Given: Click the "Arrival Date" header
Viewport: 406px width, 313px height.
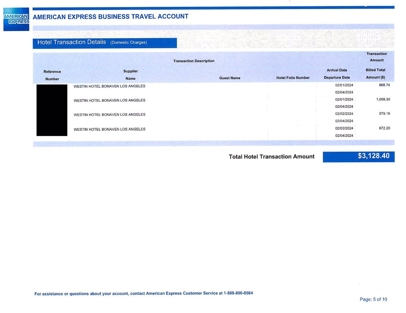Looking at the screenshot, I should [337, 70].
